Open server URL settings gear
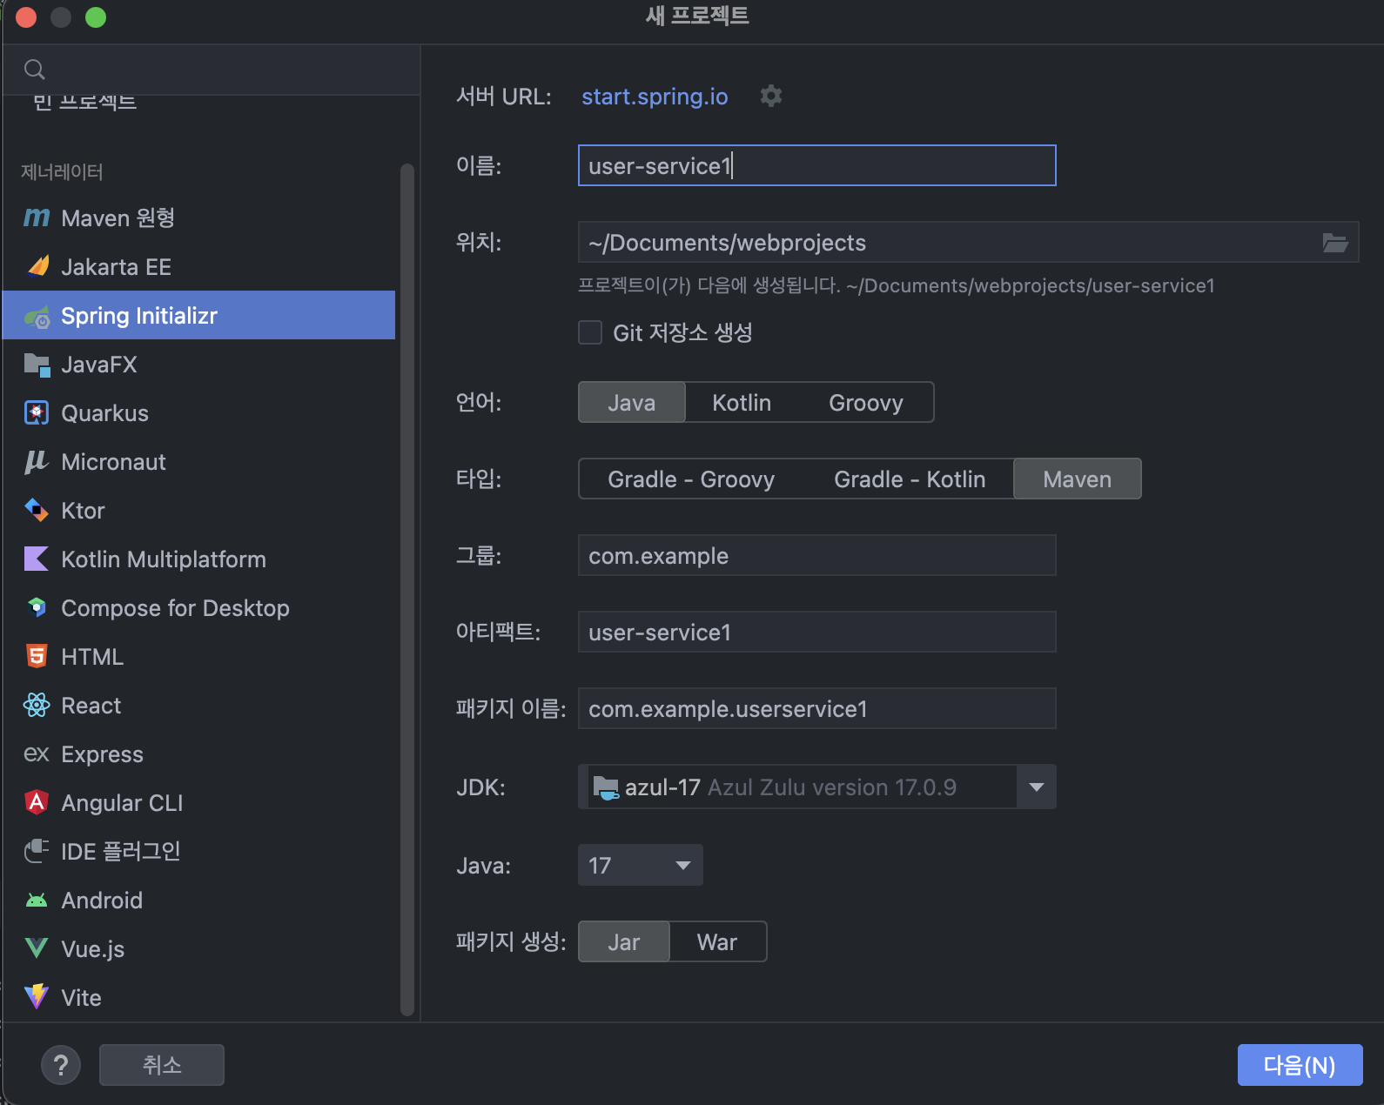1384x1105 pixels. [x=771, y=96]
